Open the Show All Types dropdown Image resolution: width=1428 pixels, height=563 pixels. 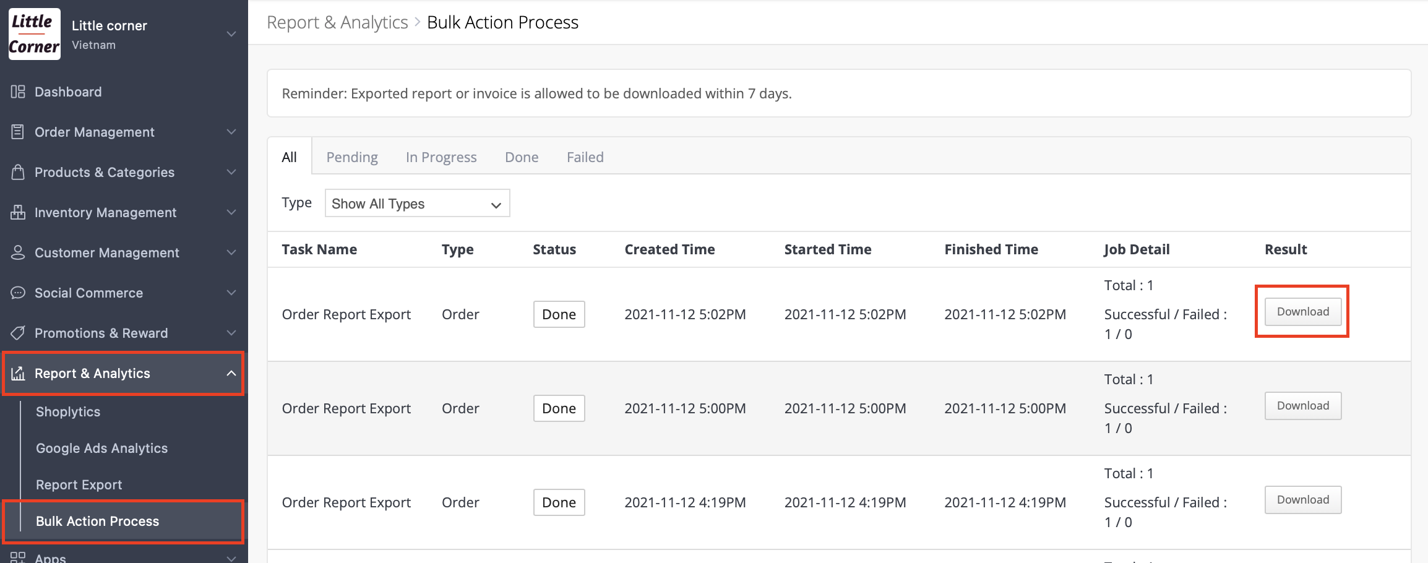[417, 204]
